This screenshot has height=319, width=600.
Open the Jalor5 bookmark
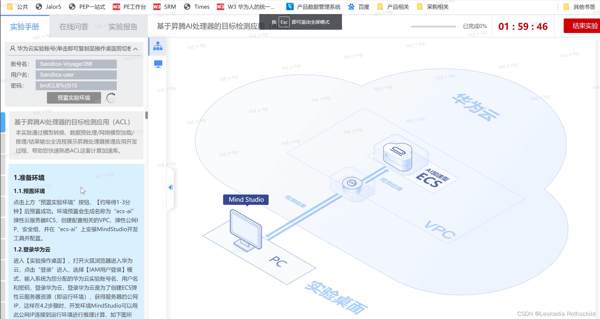pyautogui.click(x=49, y=7)
